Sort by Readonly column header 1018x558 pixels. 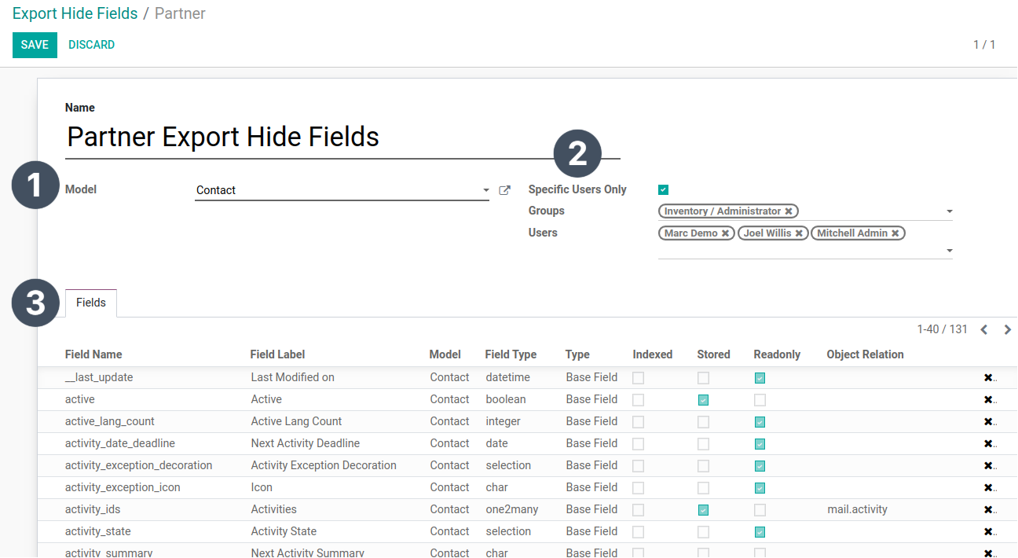(777, 354)
